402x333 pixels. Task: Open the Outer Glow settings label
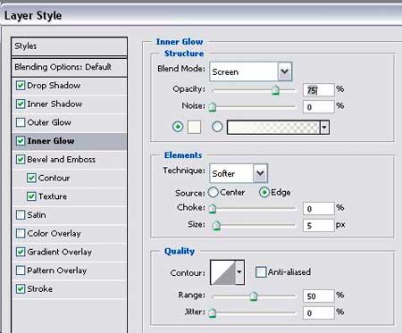pyautogui.click(x=49, y=122)
